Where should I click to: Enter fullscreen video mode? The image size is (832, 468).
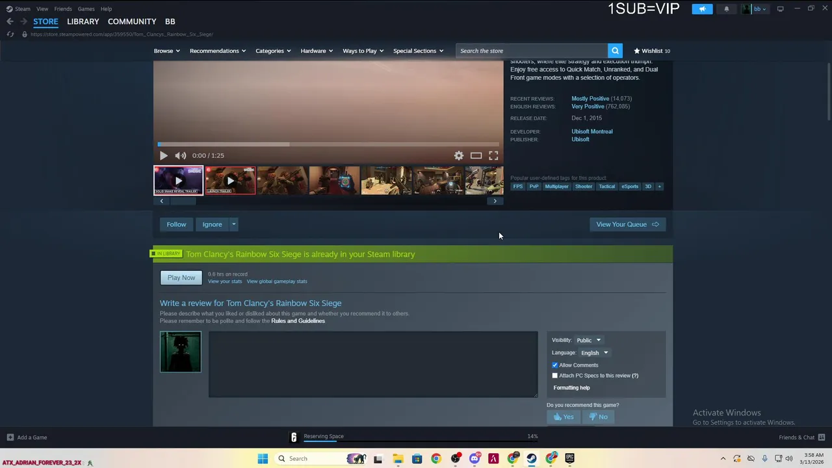click(493, 155)
